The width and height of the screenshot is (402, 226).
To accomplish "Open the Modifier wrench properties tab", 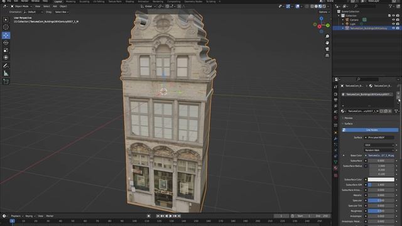I will click(x=335, y=139).
